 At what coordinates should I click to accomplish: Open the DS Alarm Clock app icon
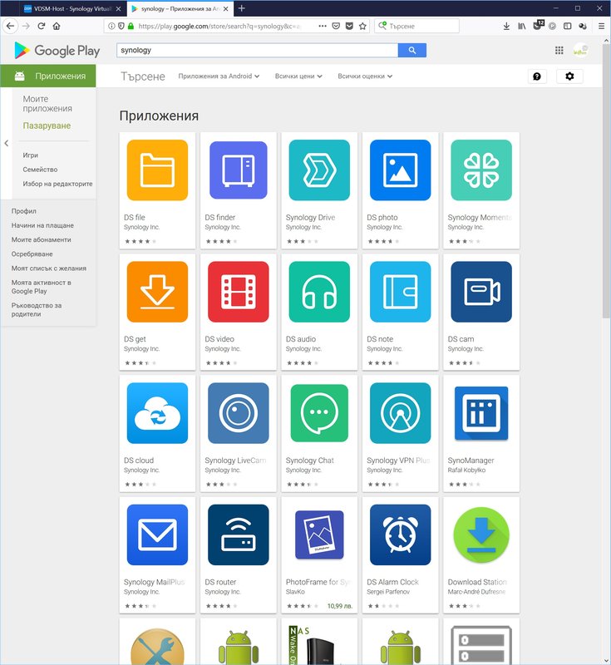(x=400, y=534)
